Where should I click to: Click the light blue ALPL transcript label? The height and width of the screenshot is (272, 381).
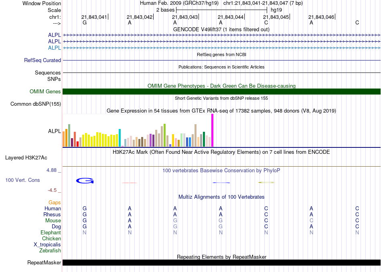(x=55, y=48)
